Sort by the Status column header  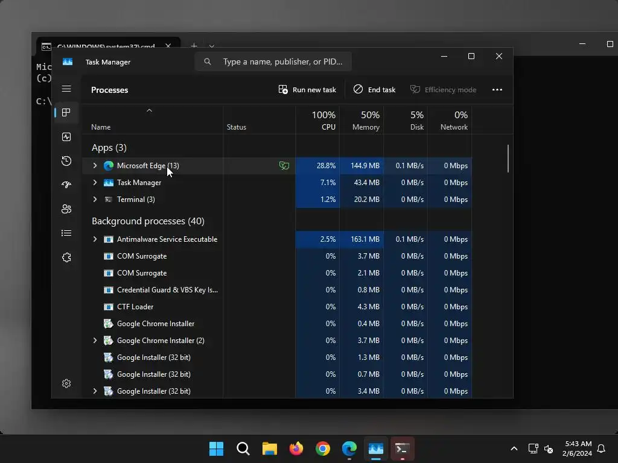[x=237, y=127]
